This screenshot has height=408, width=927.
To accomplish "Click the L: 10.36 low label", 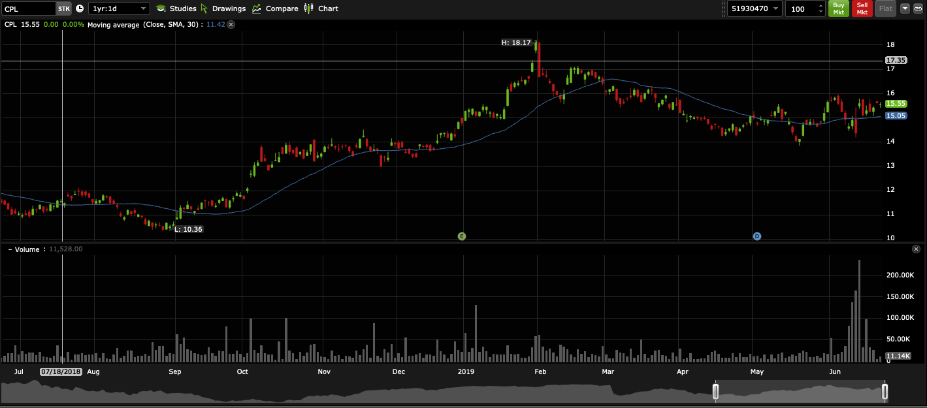I will pyautogui.click(x=189, y=229).
